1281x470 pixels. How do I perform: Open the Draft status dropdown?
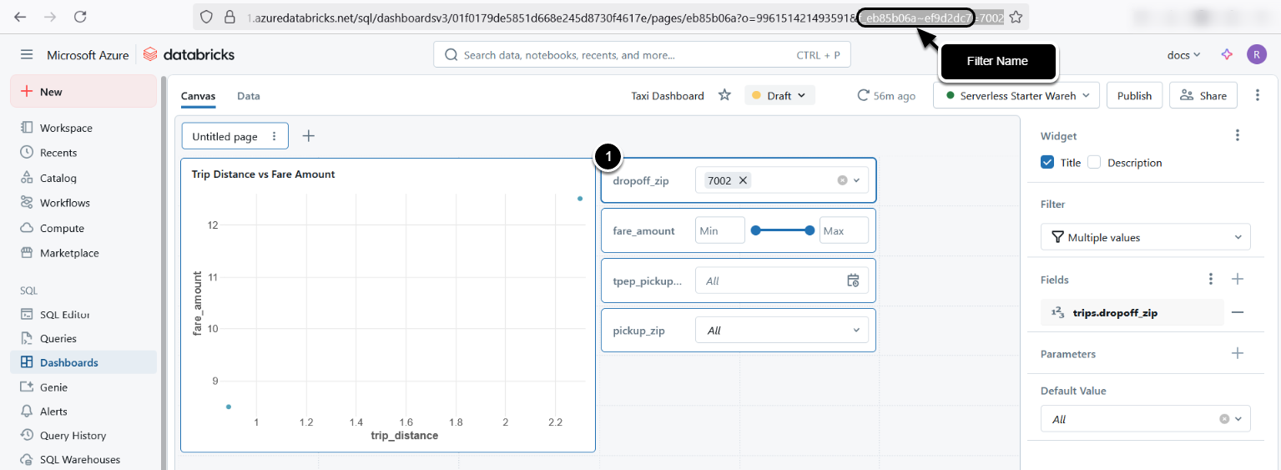(779, 96)
